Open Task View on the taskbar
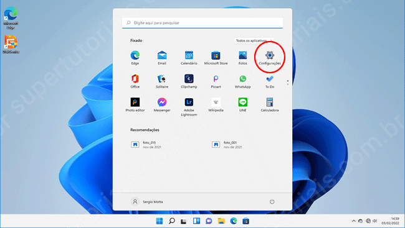 pyautogui.click(x=184, y=221)
